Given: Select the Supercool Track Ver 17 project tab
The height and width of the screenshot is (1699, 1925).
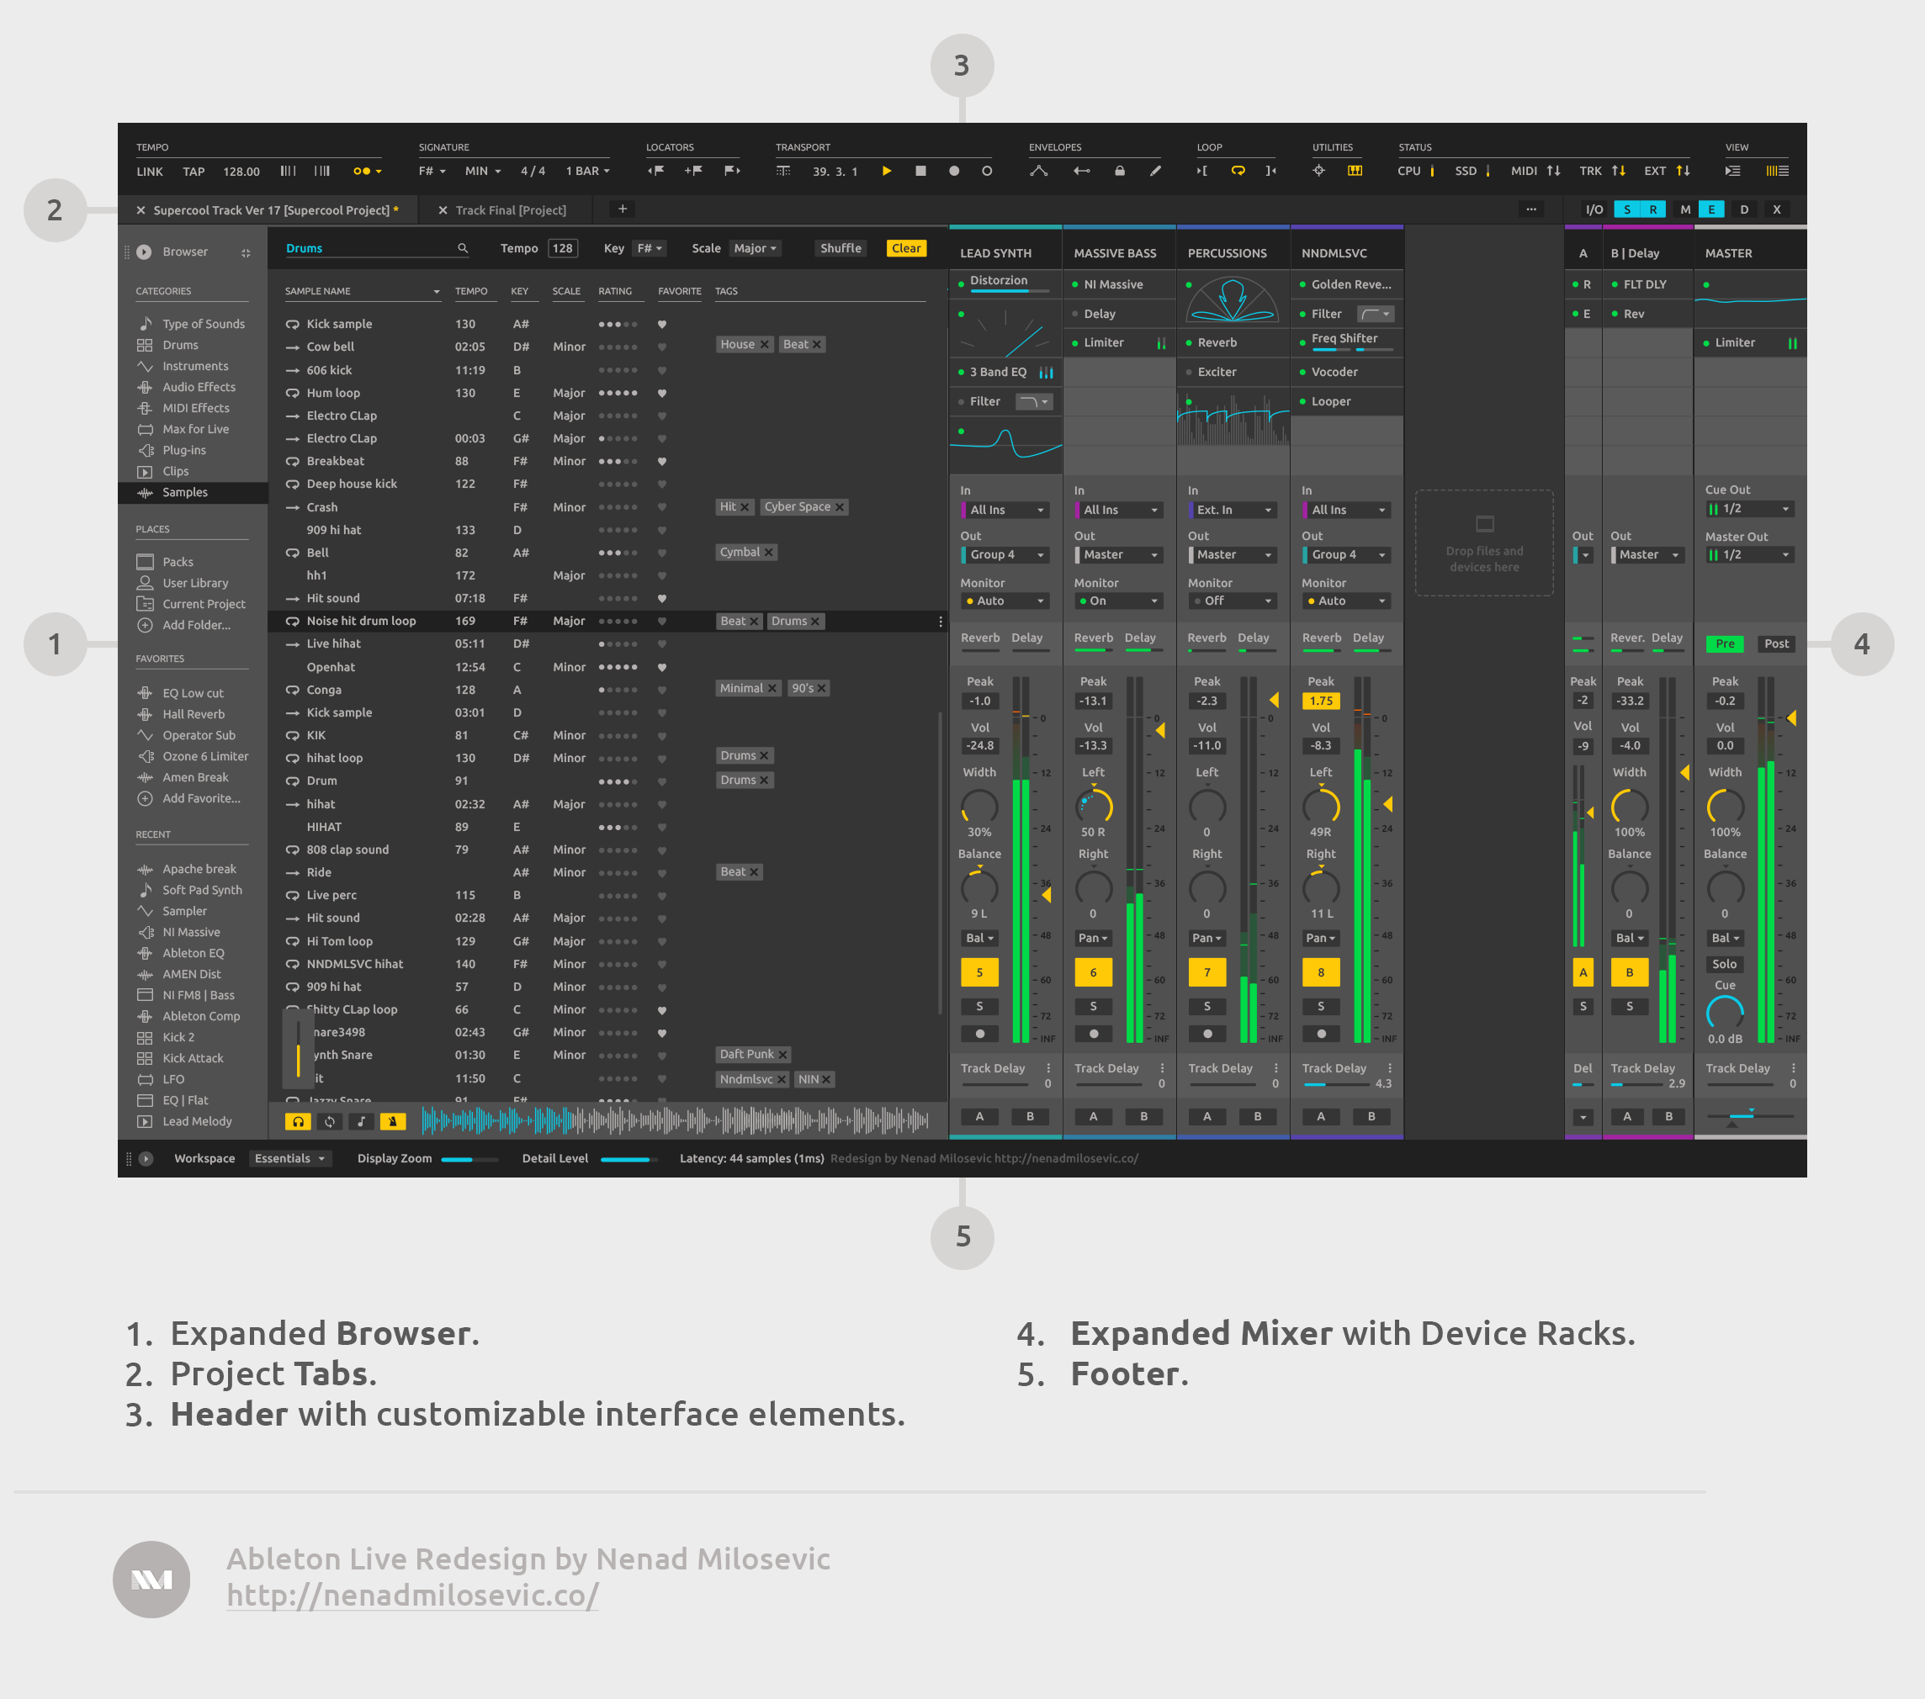Looking at the screenshot, I should [273, 210].
